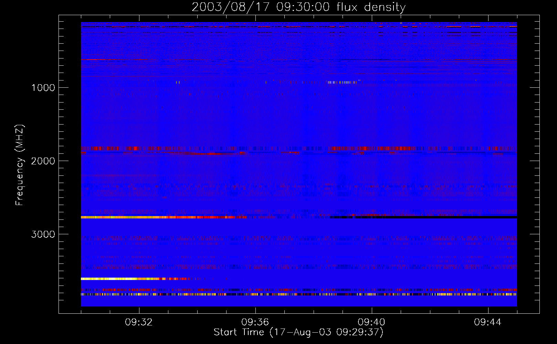Screen dimensions: 557x344
Task: Click the 'Start Time (17-Aug-03 09:29:37)' label
Action: point(298,332)
